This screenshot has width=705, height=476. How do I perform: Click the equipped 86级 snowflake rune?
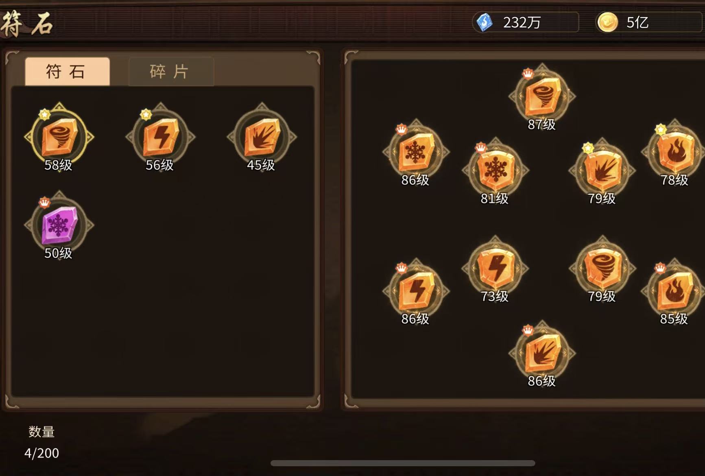[416, 153]
